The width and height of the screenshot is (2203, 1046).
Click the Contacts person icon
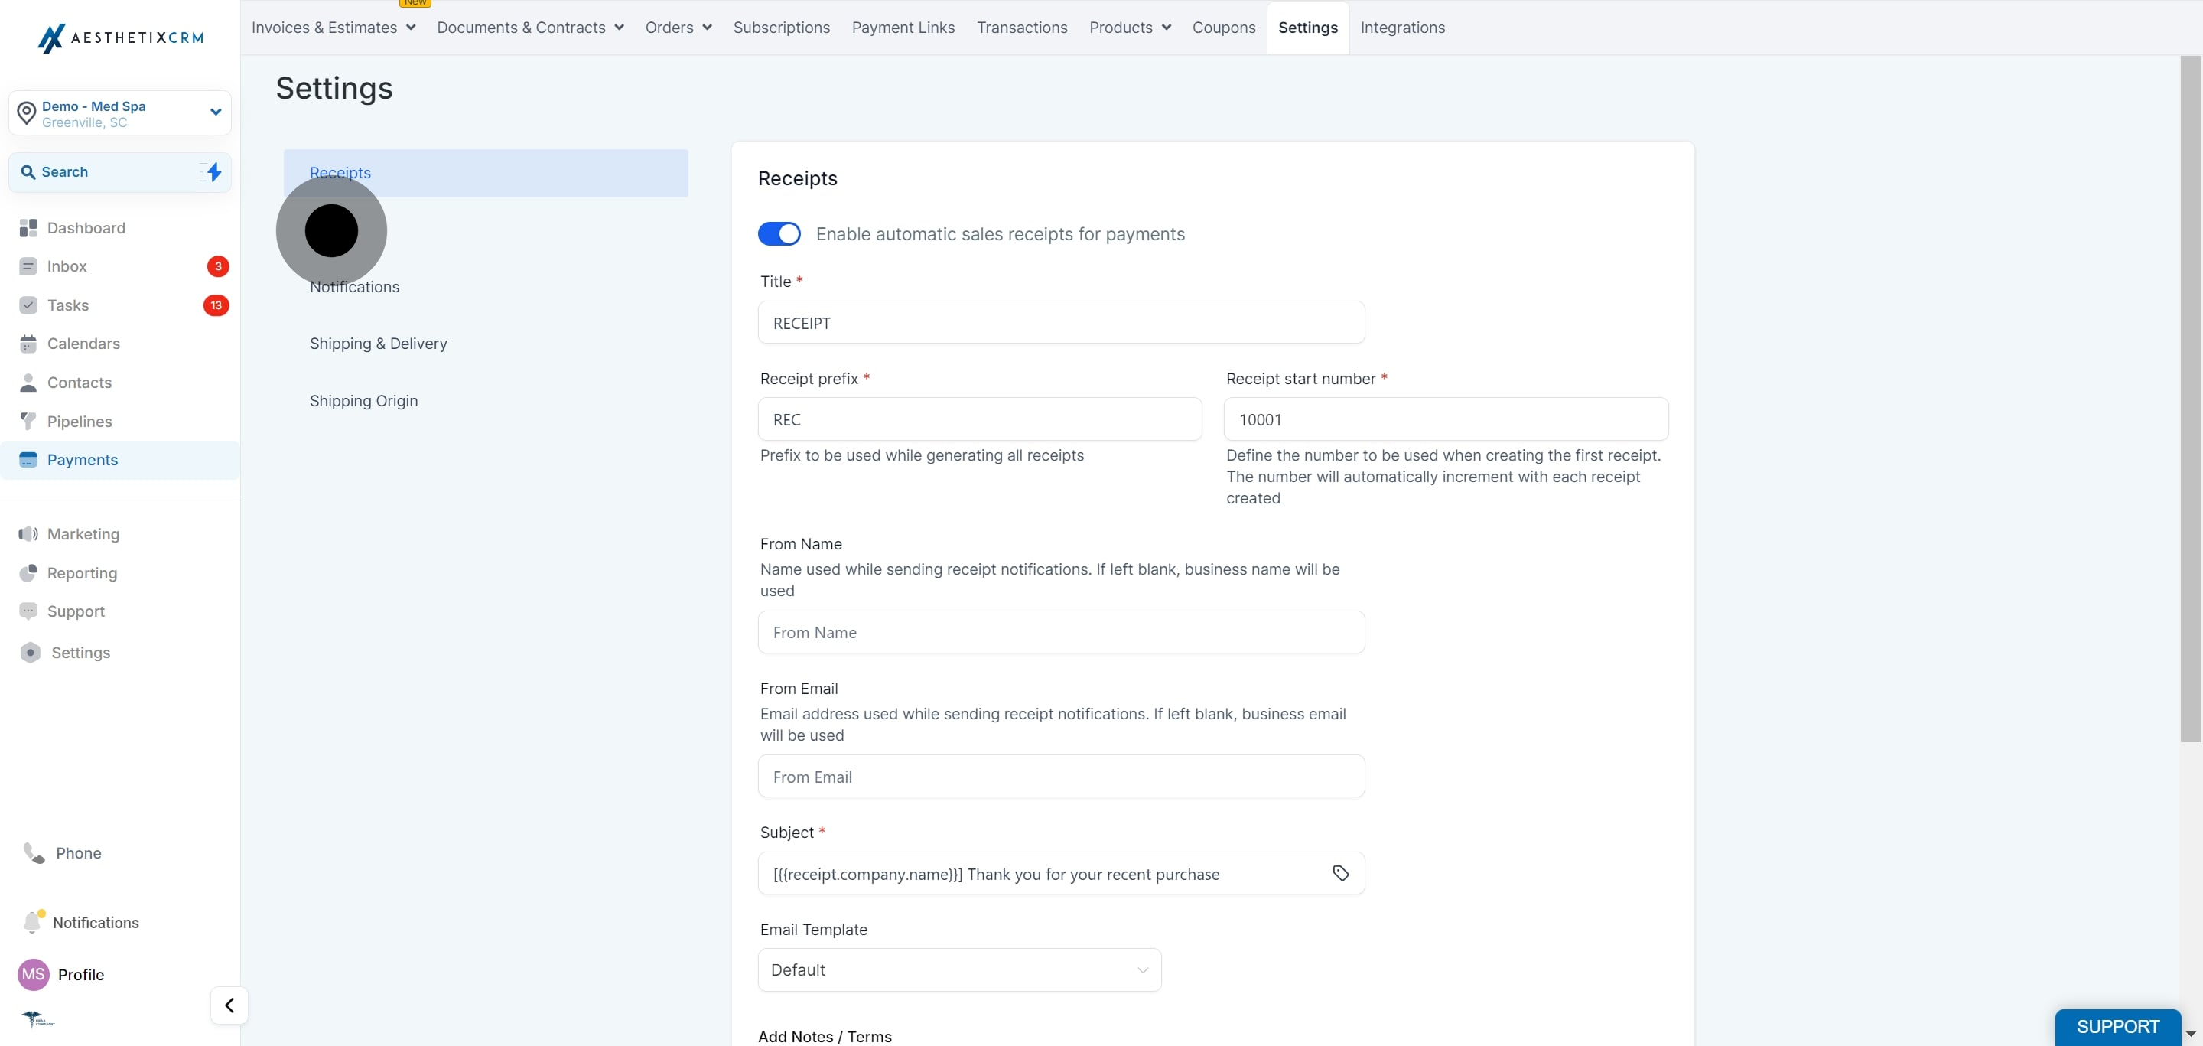[x=28, y=383]
